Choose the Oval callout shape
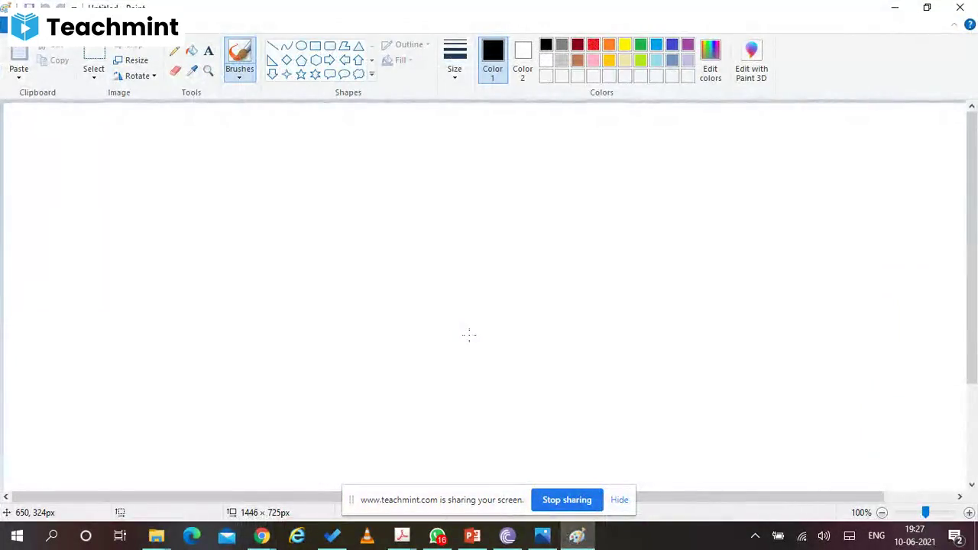This screenshot has width=978, height=550. [345, 74]
